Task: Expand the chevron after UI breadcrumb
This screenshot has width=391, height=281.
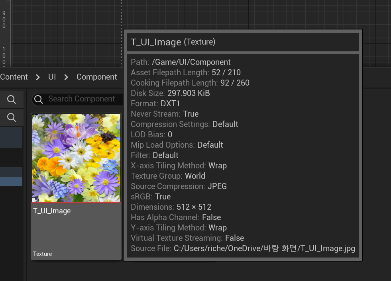Action: (x=66, y=77)
